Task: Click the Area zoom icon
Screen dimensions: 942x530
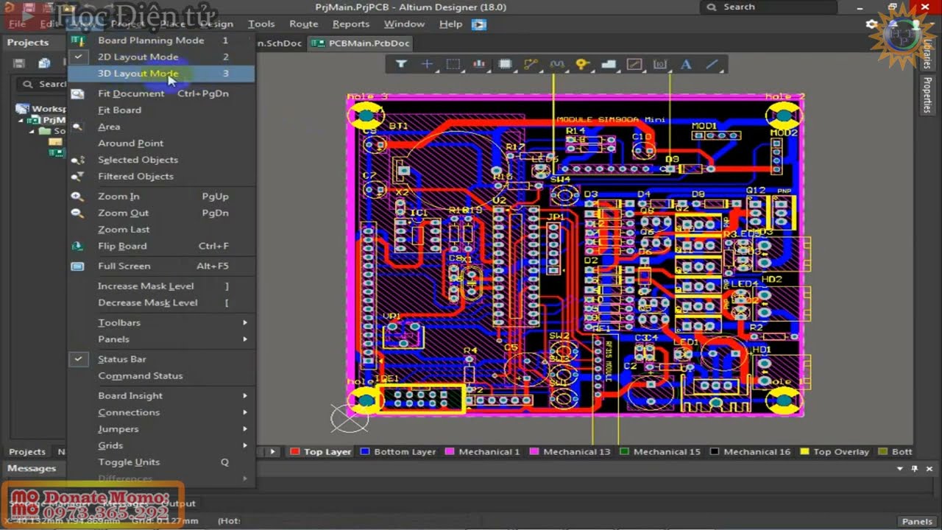Action: point(77,127)
